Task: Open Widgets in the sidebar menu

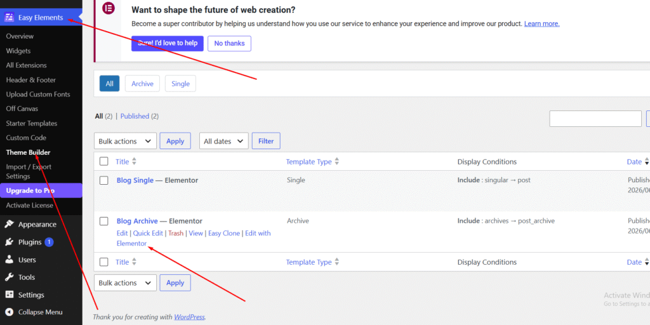Action: 18,51
